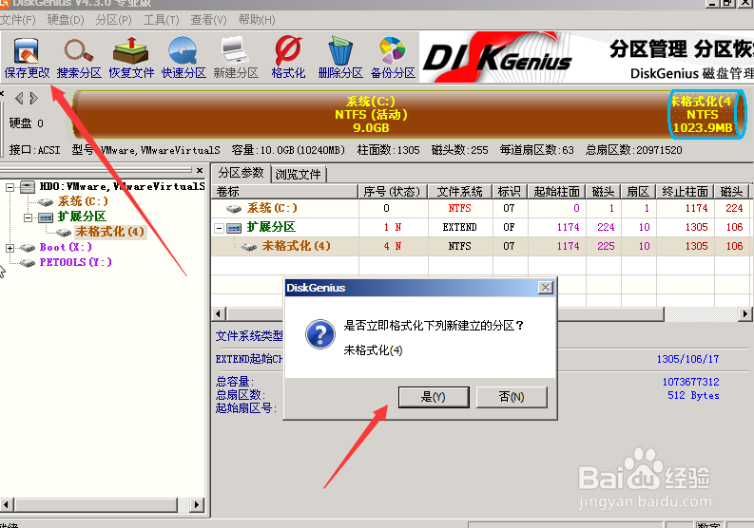Click the Format (格式化) toolbar icon

tap(288, 57)
